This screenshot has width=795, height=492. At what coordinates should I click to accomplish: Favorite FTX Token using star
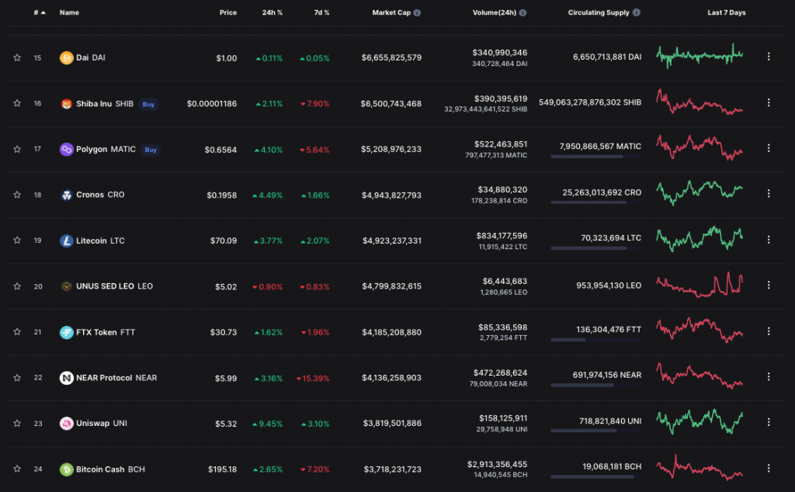tap(17, 332)
